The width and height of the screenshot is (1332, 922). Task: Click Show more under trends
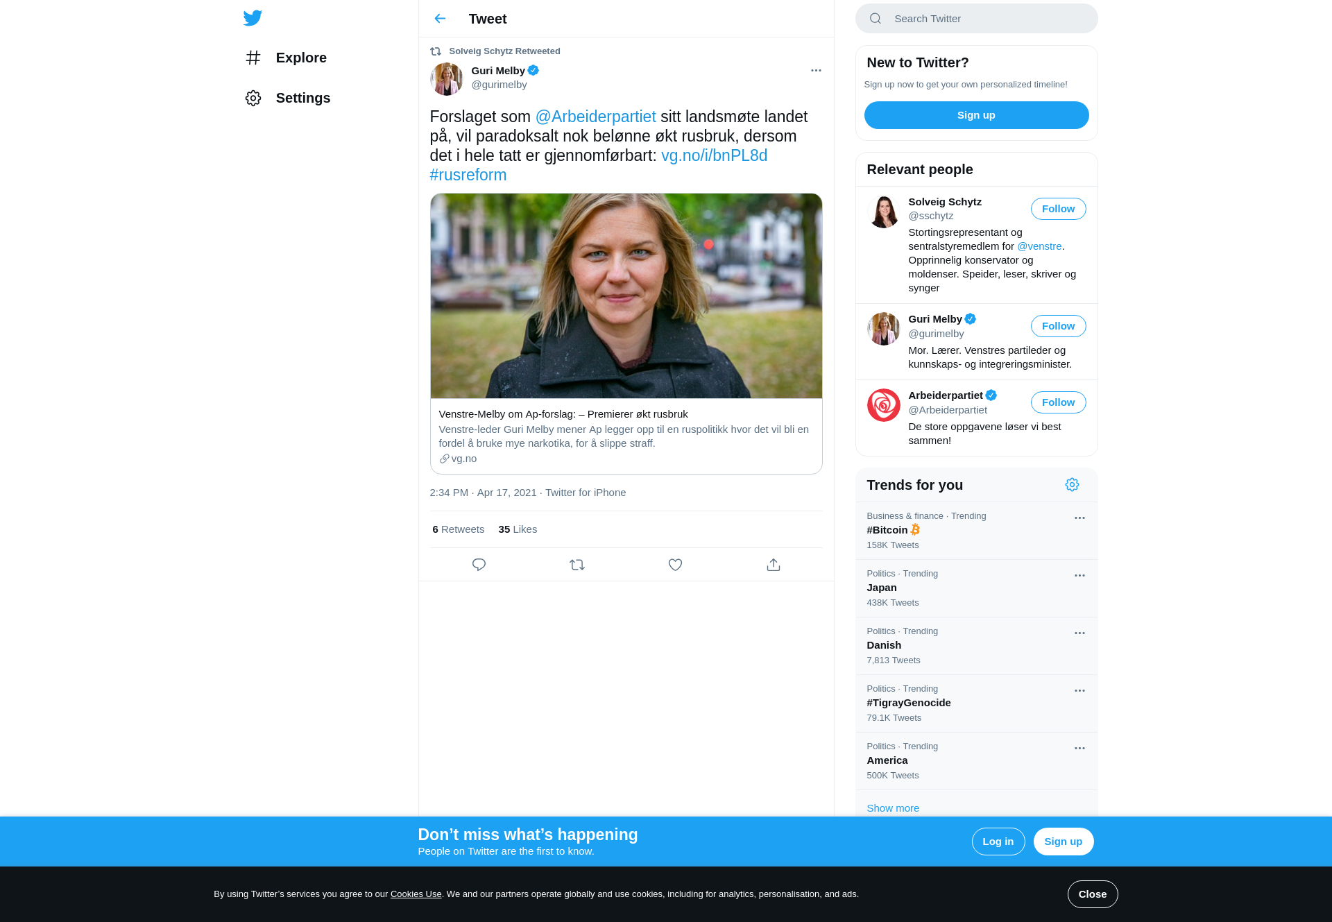click(892, 808)
